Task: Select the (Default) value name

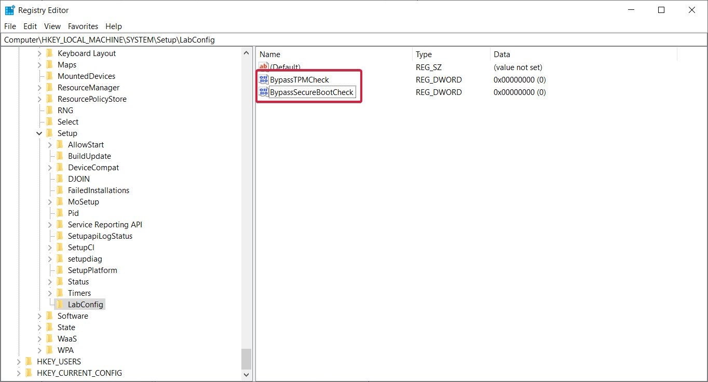Action: click(285, 67)
